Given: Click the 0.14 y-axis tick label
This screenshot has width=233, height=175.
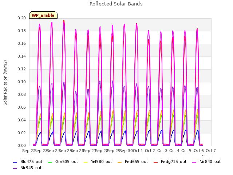Looking at the screenshot, I should coord(22,56).
